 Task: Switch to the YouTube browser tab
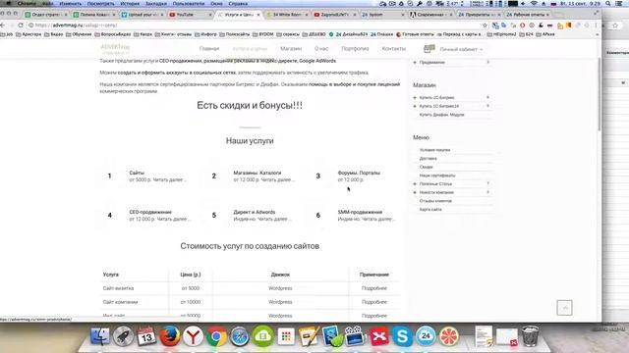[190, 15]
